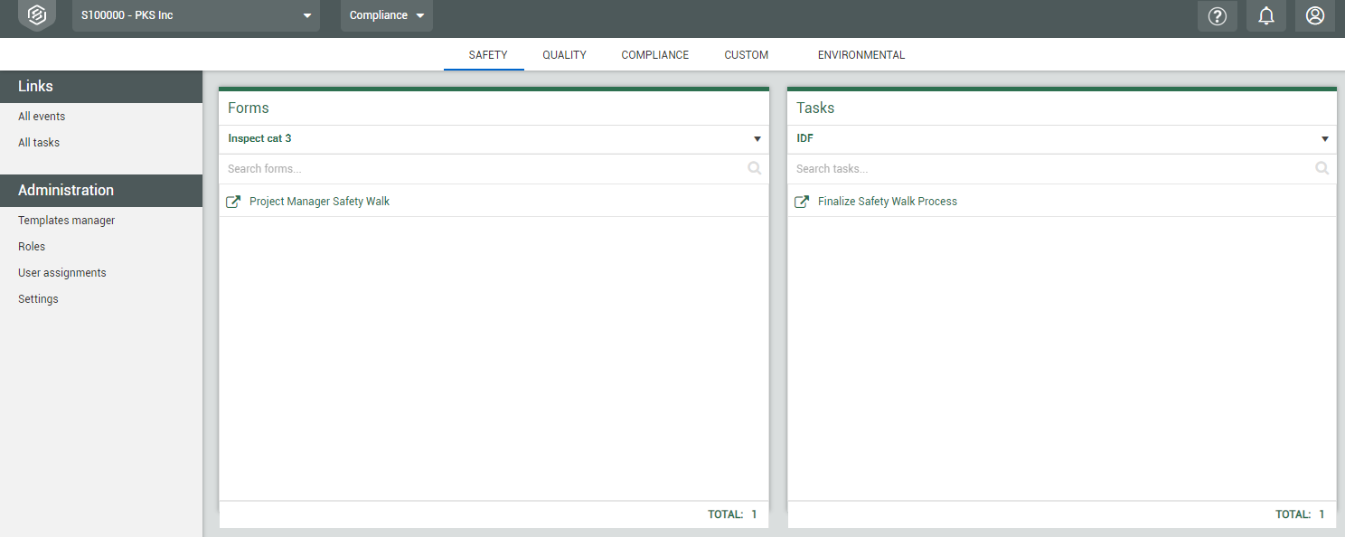
Task: Go to Templates manager
Action: [66, 221]
